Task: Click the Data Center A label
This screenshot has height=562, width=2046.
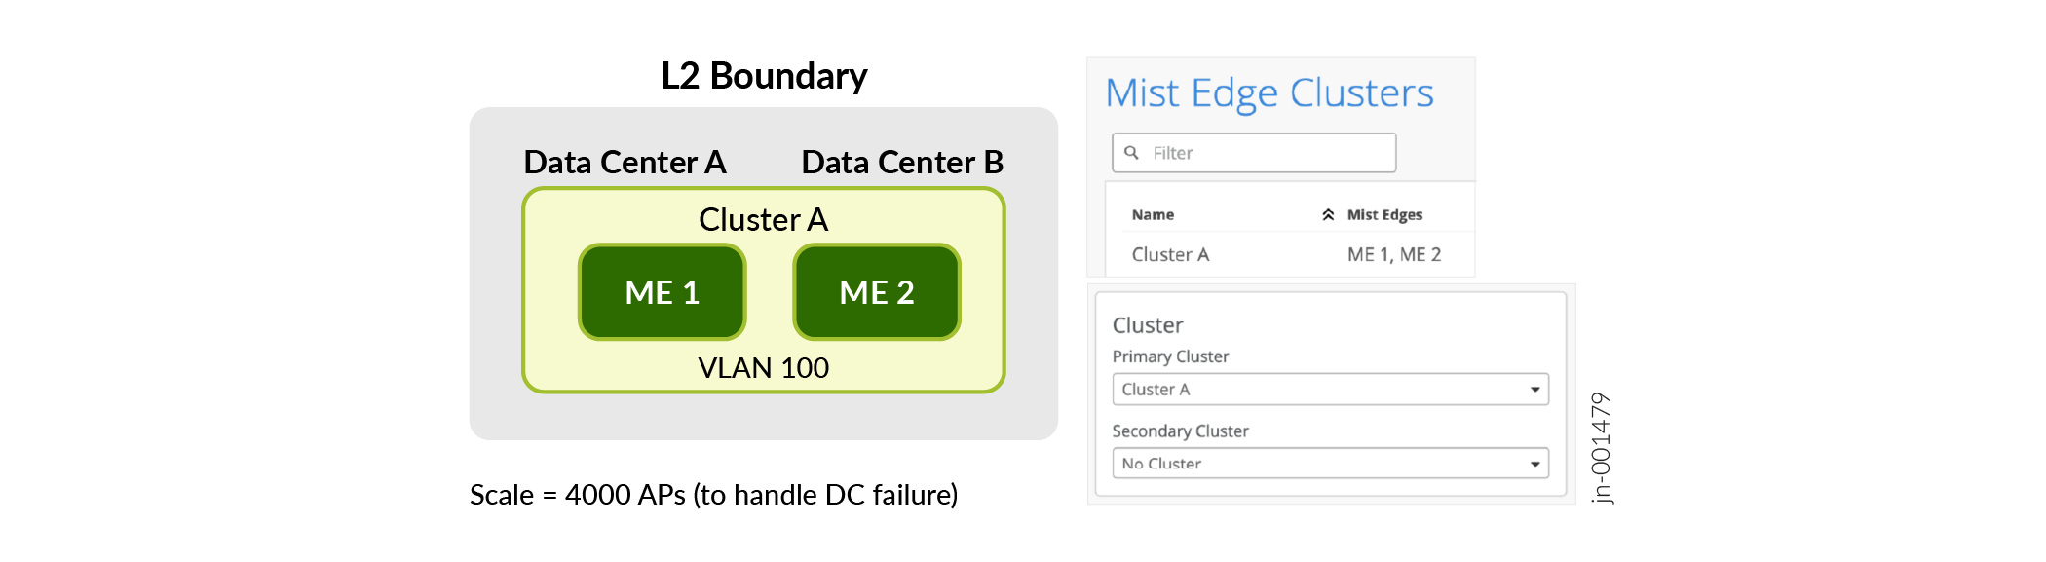Action: [625, 162]
